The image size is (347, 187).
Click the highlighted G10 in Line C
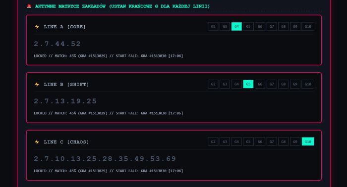click(x=308, y=142)
